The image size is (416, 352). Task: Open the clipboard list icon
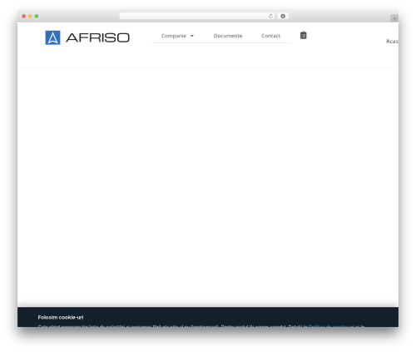(303, 35)
